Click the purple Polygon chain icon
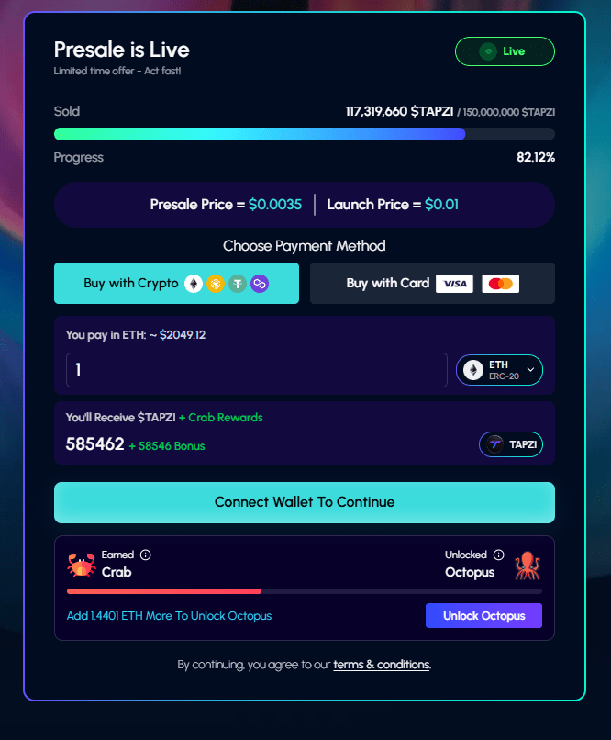 tap(260, 284)
